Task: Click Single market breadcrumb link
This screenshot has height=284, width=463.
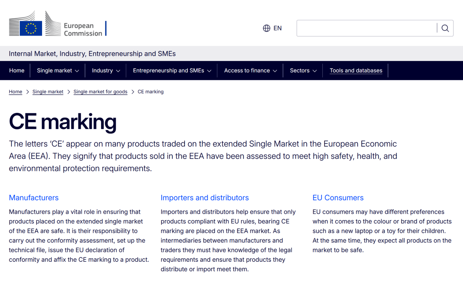Action: 48,92
